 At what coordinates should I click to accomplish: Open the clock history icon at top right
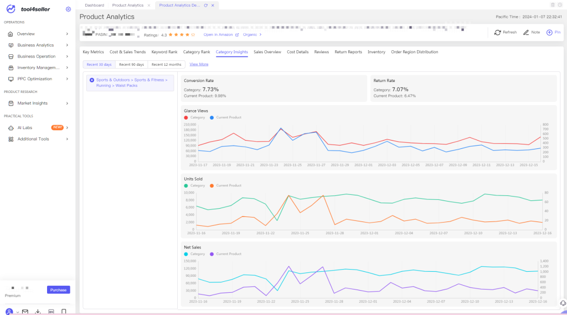point(560,4)
